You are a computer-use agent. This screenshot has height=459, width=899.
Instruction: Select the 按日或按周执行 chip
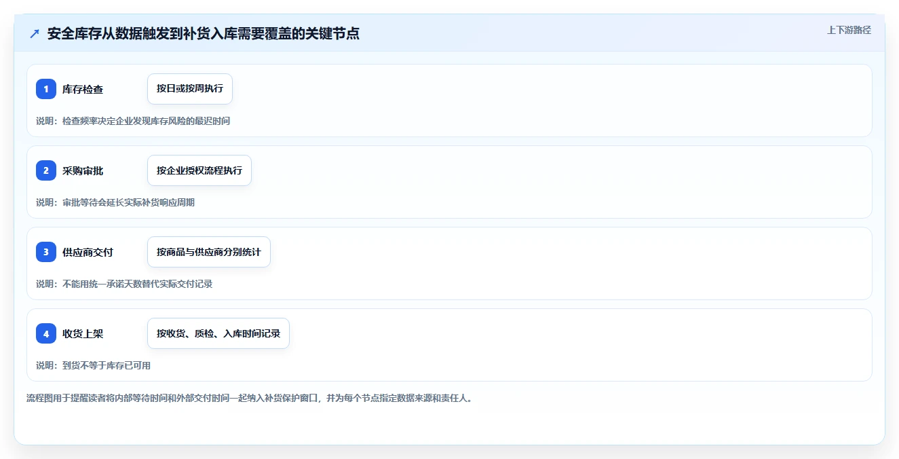[x=190, y=89]
